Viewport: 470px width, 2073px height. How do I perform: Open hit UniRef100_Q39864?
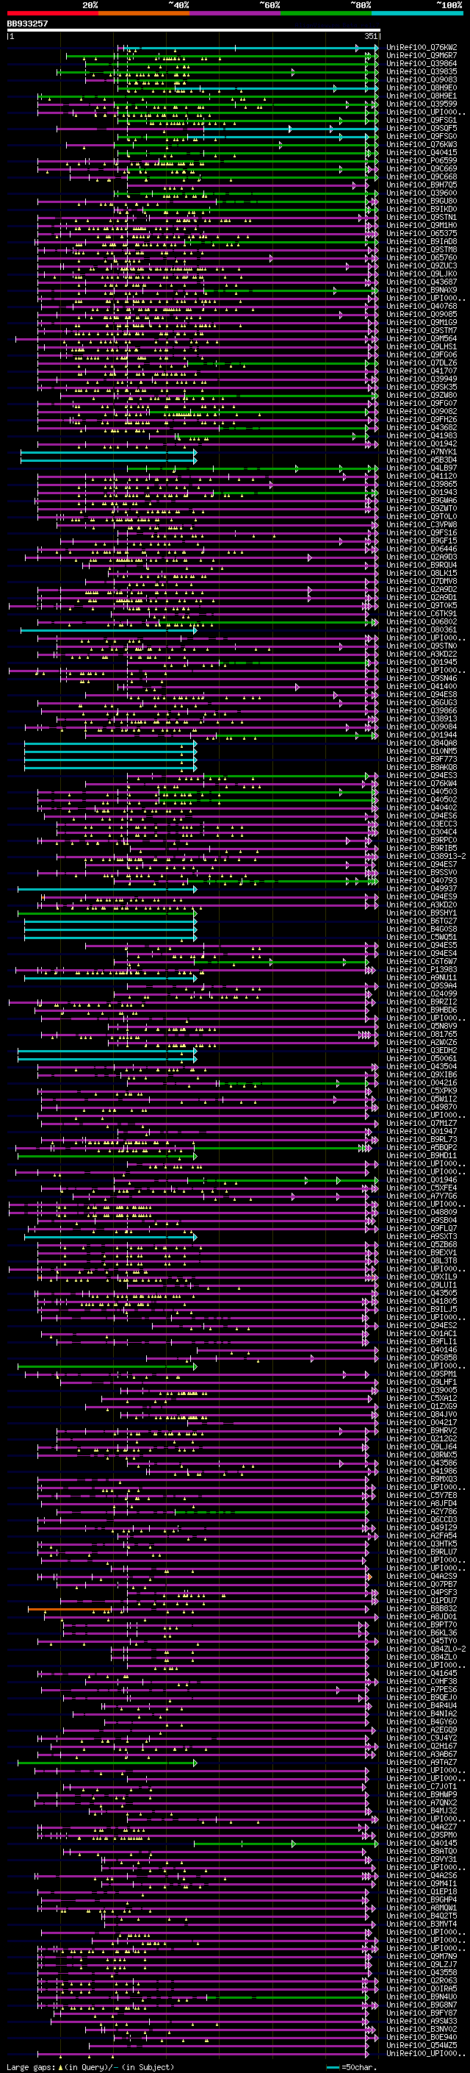tap(422, 63)
